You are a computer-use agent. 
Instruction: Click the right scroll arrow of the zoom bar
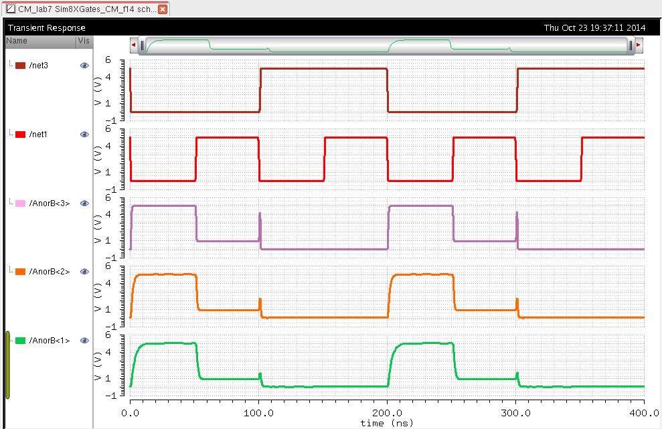click(639, 45)
